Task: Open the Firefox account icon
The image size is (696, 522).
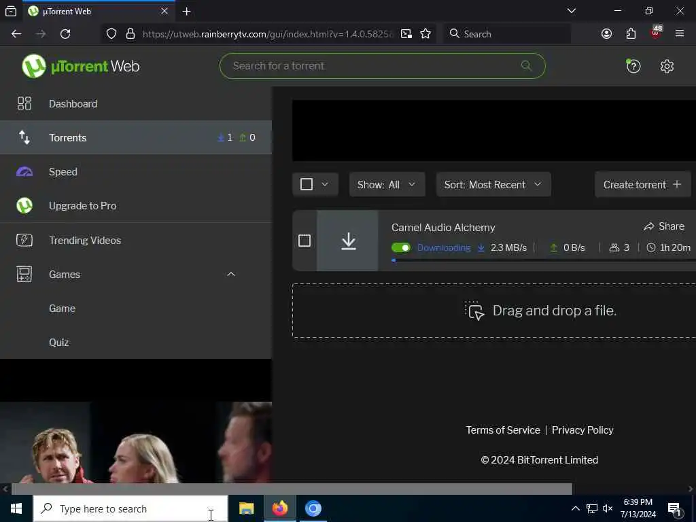Action: (x=606, y=34)
